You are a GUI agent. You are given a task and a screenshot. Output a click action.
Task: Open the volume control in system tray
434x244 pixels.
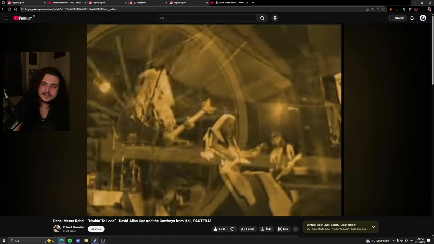402,241
